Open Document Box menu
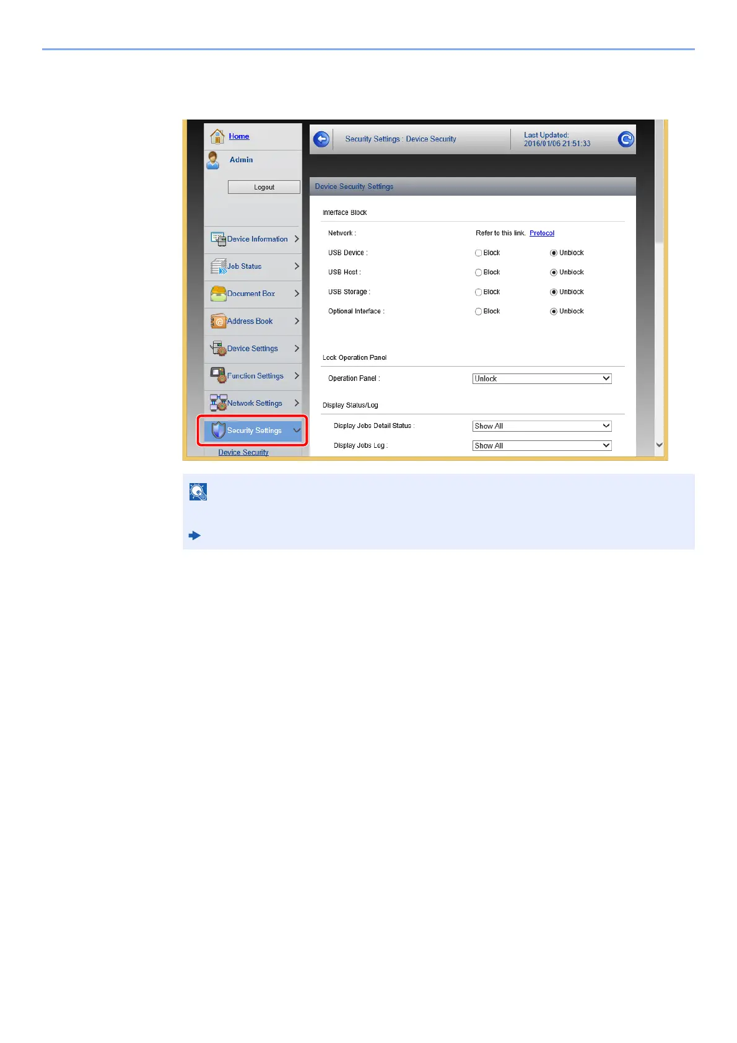 tap(253, 294)
